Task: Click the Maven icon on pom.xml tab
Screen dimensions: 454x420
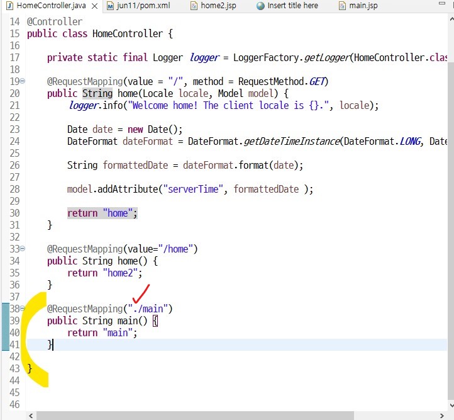Action: (110, 6)
